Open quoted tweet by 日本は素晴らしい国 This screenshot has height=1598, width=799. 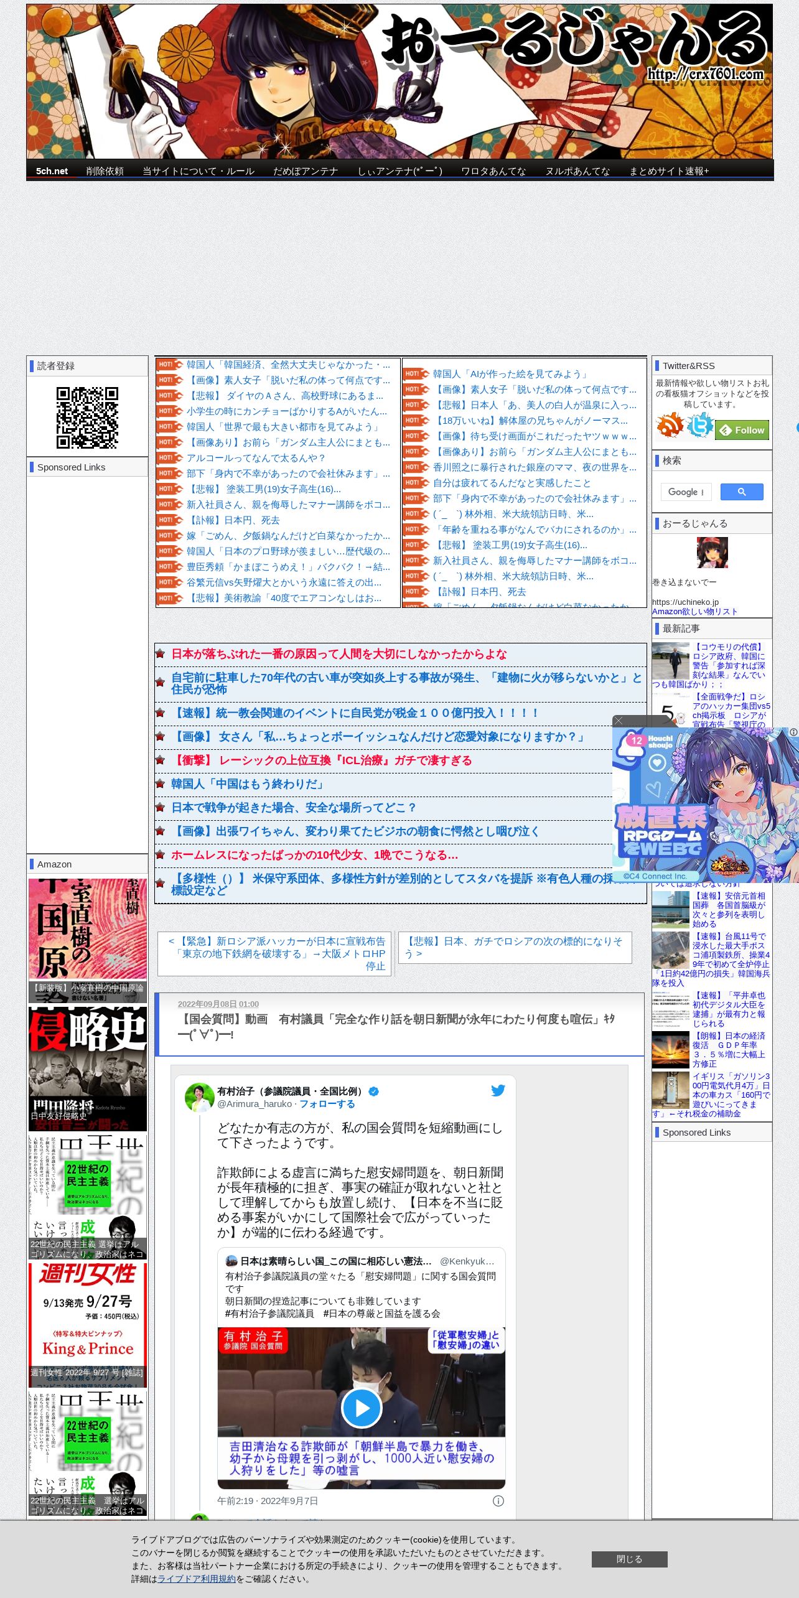pos(362,1367)
